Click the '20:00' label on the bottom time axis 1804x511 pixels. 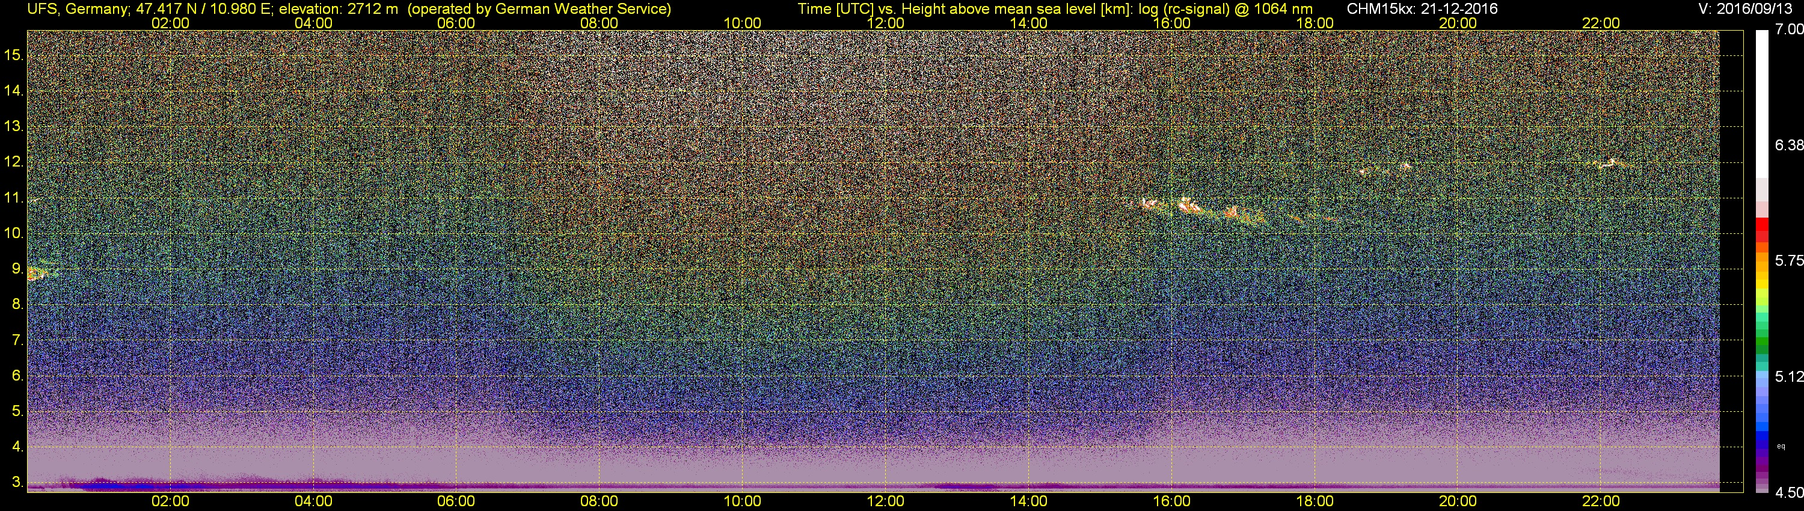[x=1458, y=501]
